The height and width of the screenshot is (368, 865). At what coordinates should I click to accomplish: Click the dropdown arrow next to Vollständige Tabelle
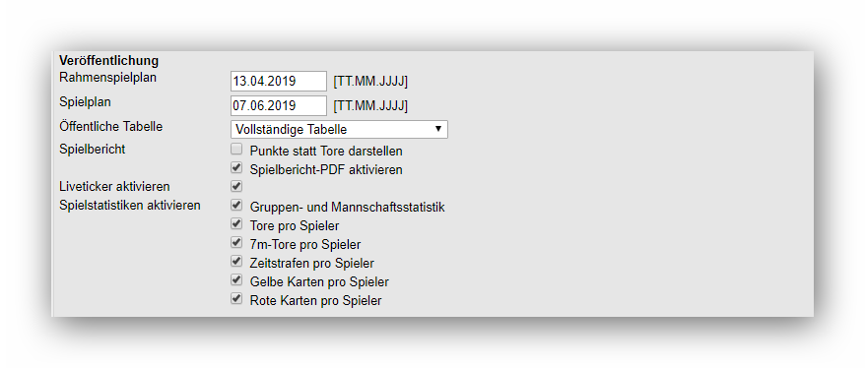(438, 129)
